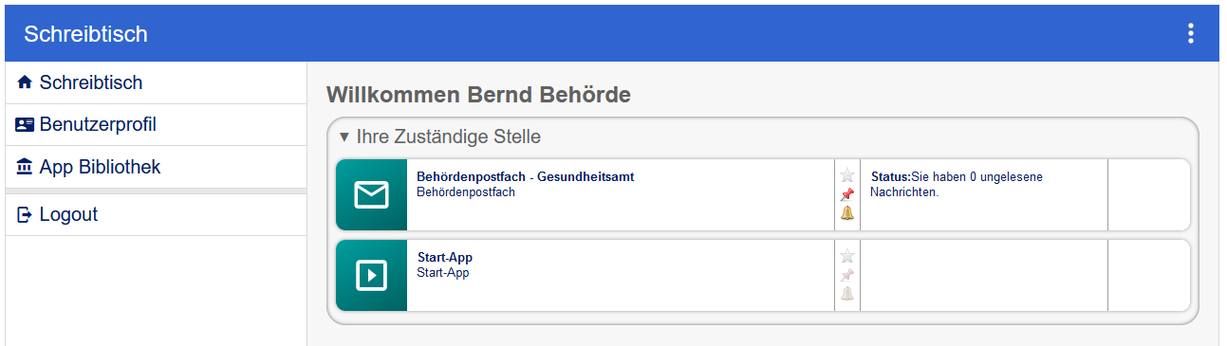1227x346 pixels.
Task: Open the Start-App title link
Action: [x=445, y=258]
